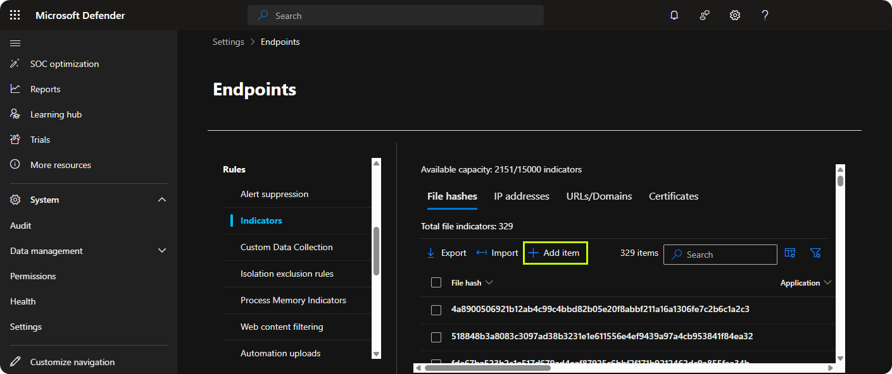Open the notifications bell icon
The height and width of the screenshot is (374, 892).
[x=674, y=15]
